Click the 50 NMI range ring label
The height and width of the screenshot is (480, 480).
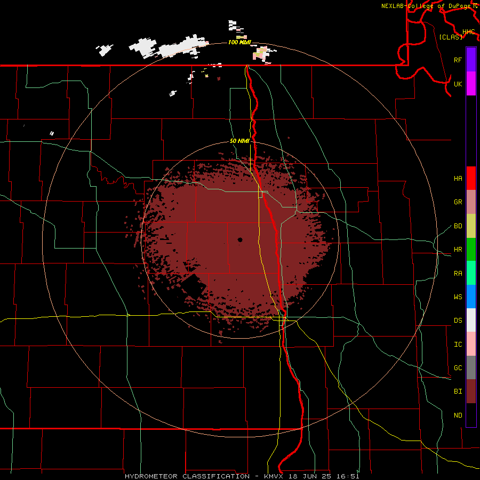[239, 141]
